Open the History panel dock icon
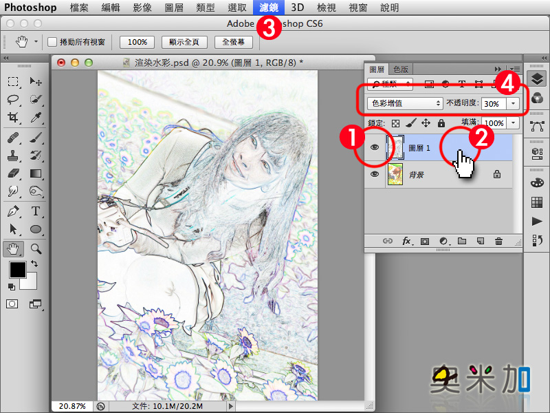 click(537, 240)
